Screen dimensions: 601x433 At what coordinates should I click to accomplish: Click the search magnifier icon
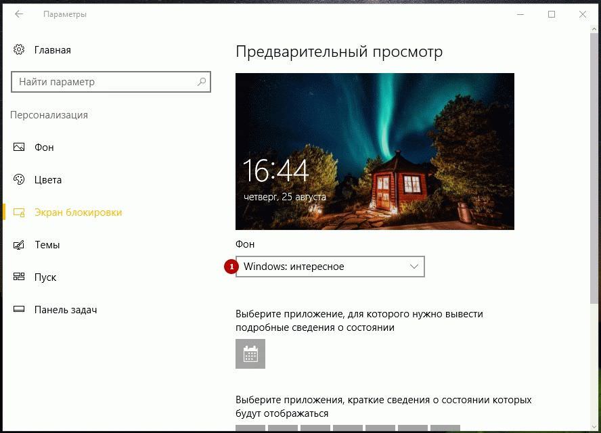[202, 82]
